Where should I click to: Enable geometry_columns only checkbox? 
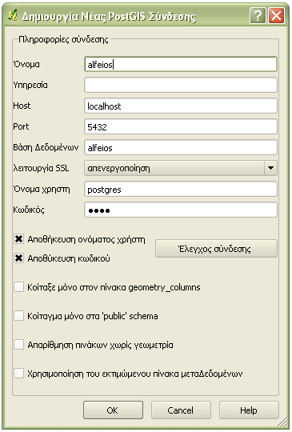tap(18, 287)
